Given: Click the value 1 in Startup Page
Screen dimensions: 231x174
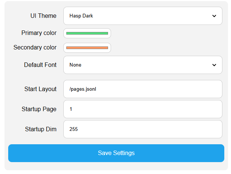Looking at the screenshot, I should [71, 109].
